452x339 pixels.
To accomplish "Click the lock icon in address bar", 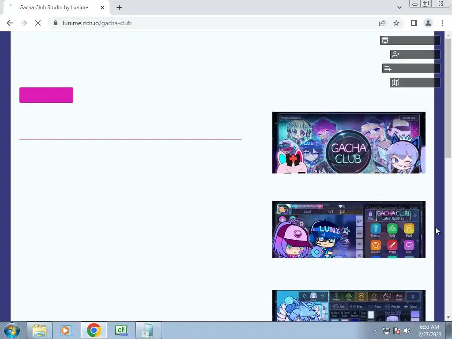I will pos(56,23).
